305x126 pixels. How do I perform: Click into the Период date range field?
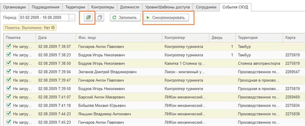(44, 18)
